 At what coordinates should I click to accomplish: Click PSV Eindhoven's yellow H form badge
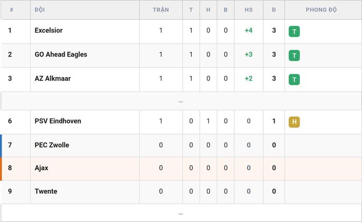tap(294, 122)
